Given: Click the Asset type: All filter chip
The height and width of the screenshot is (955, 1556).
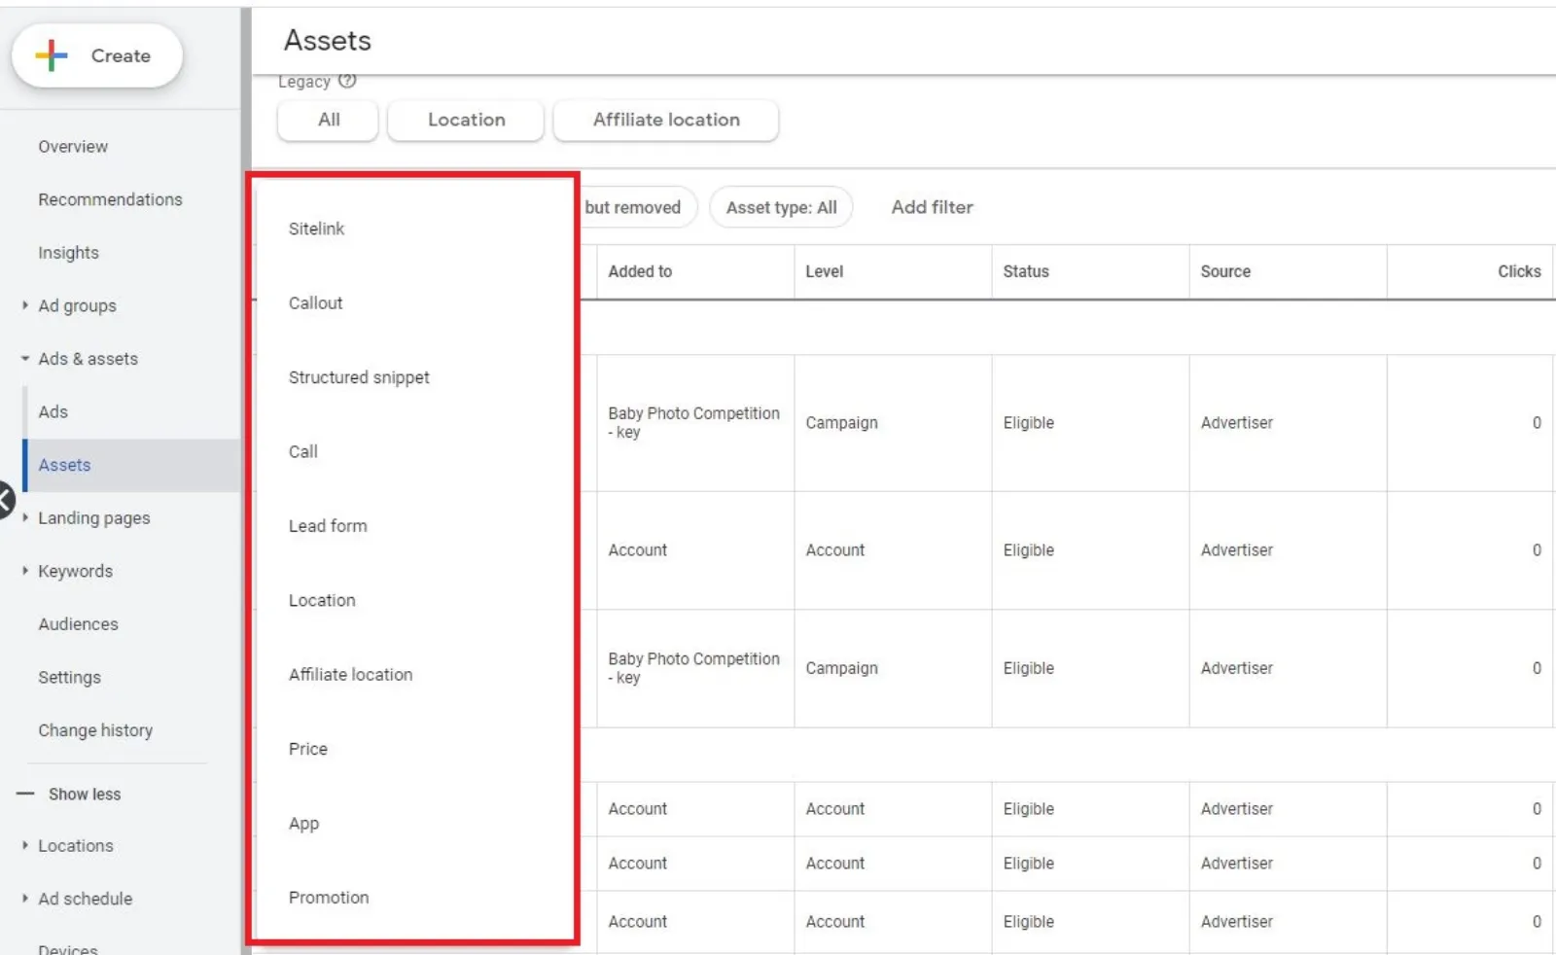Looking at the screenshot, I should (x=781, y=207).
